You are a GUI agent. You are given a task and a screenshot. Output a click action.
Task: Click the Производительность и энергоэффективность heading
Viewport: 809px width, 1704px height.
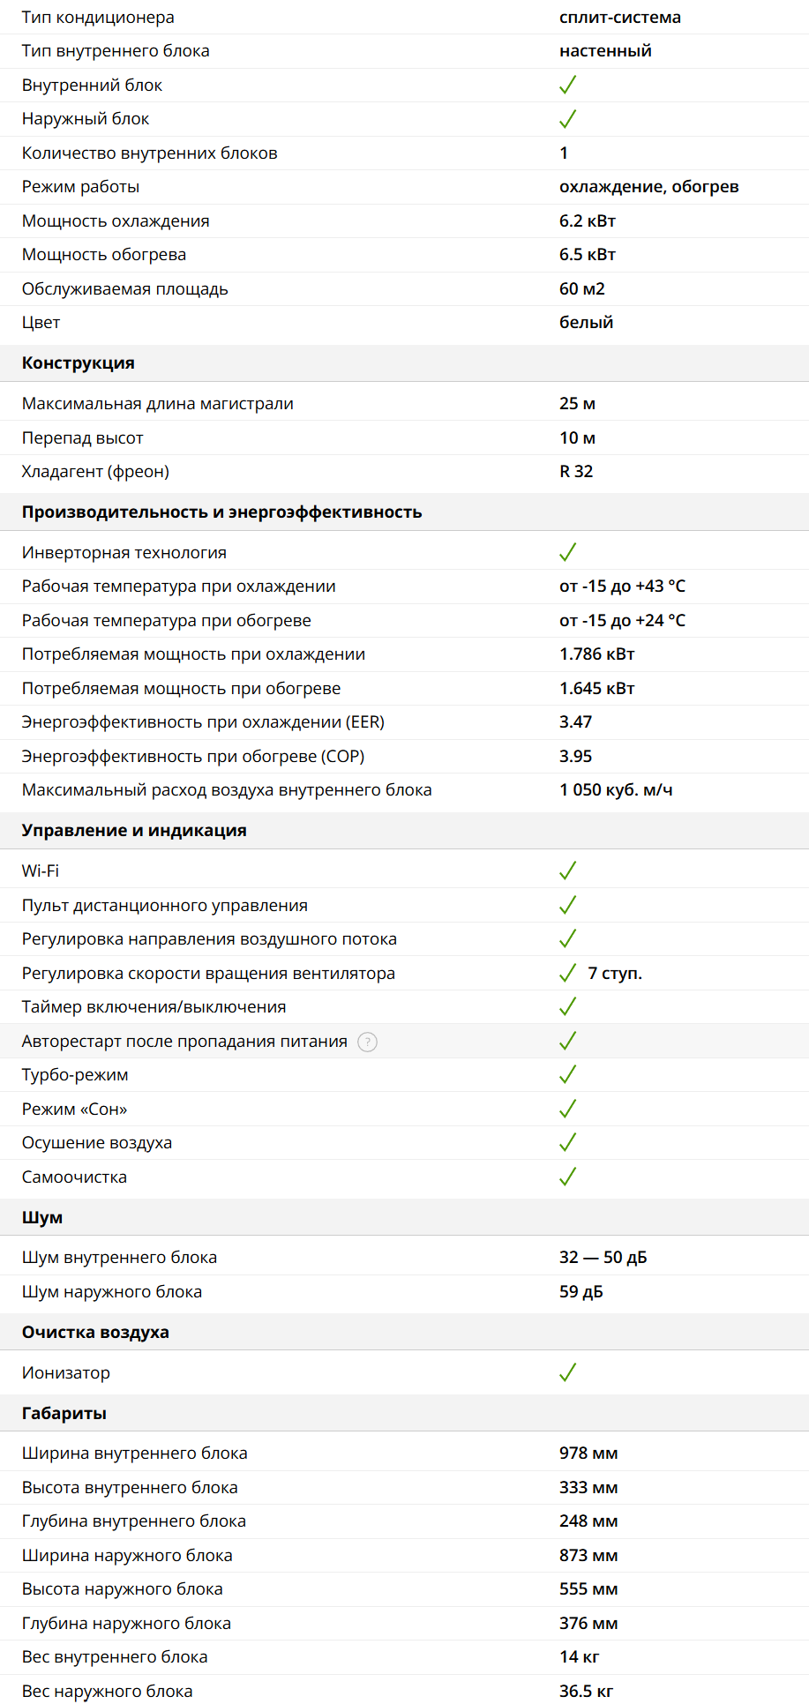tap(221, 512)
